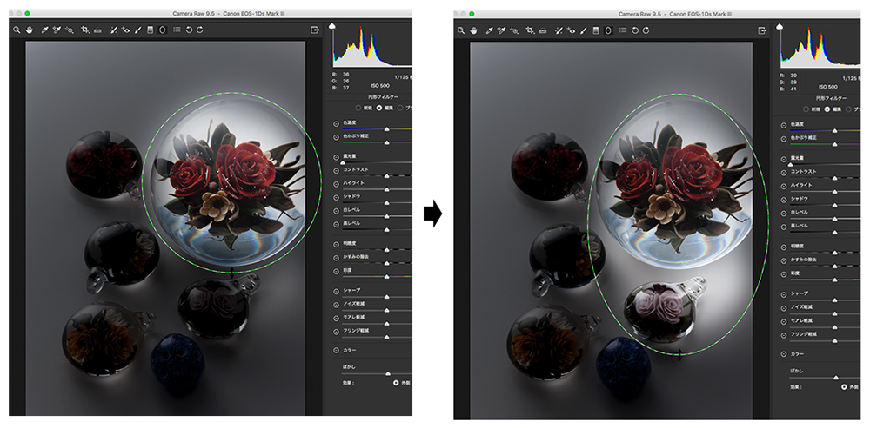870x428 pixels.
Task: Rotate image clockwise in right window
Action: [x=646, y=30]
